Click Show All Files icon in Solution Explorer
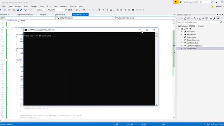The image size is (224, 126). click(x=206, y=19)
